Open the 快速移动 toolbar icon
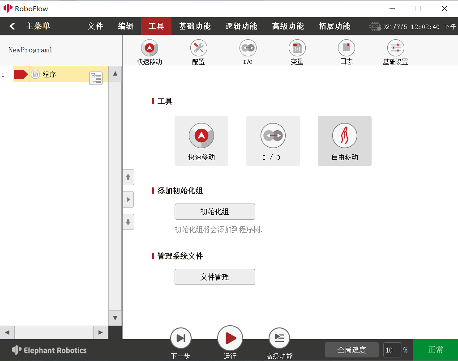 click(x=150, y=48)
